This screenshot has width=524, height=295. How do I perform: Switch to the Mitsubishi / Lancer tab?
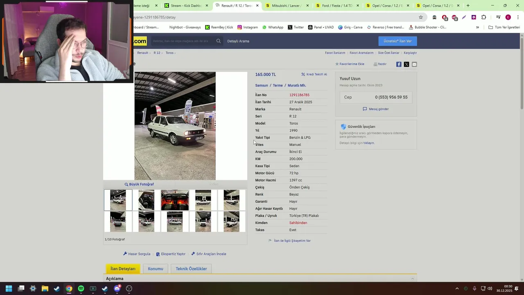pyautogui.click(x=287, y=6)
